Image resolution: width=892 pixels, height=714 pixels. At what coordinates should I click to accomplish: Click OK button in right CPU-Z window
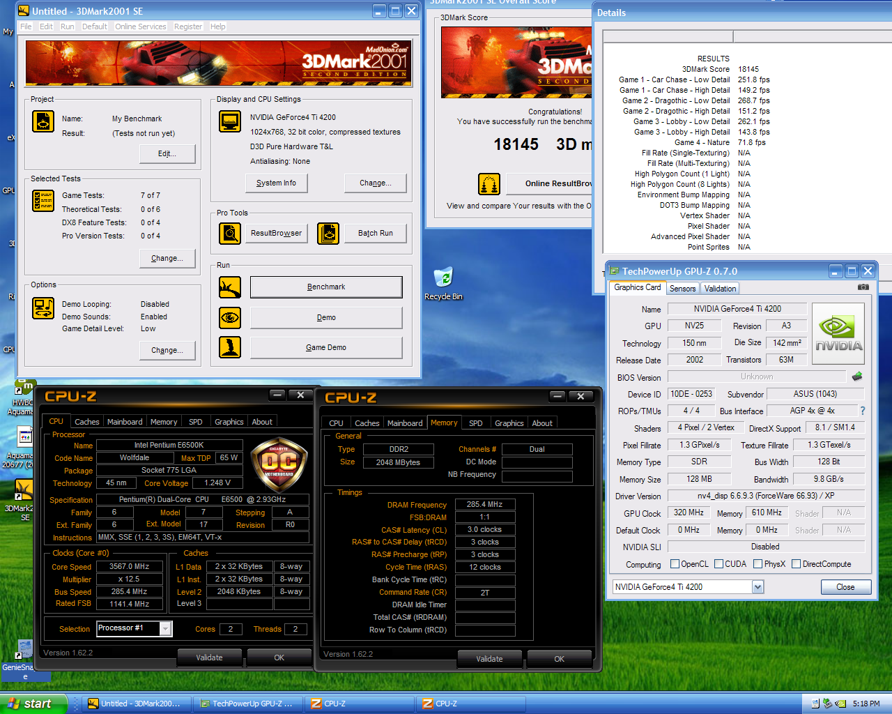click(x=559, y=659)
